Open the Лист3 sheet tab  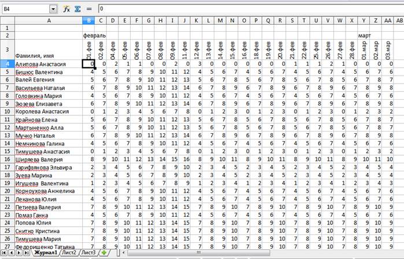point(88,253)
